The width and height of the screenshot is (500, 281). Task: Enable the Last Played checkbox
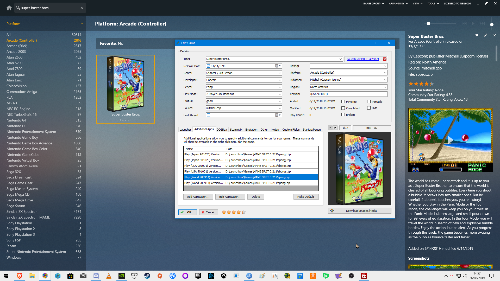pyautogui.click(x=208, y=115)
